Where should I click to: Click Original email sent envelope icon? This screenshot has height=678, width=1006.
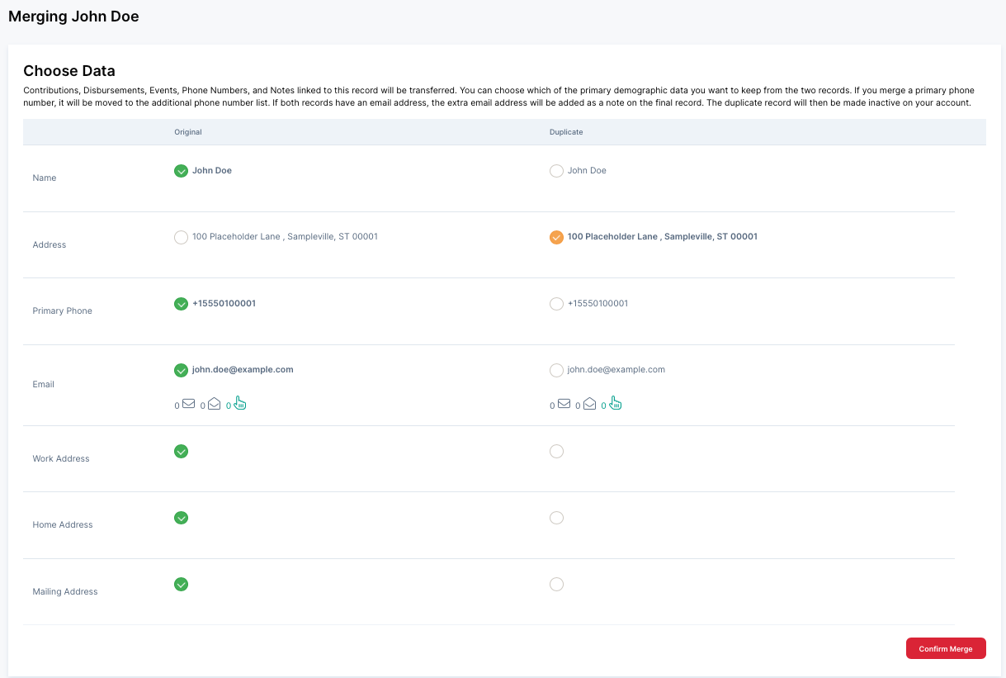click(188, 404)
